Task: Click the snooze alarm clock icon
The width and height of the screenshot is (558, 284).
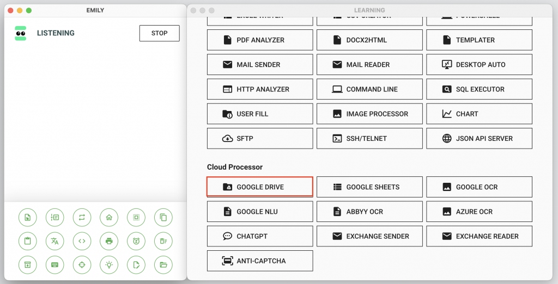Action: click(x=136, y=241)
